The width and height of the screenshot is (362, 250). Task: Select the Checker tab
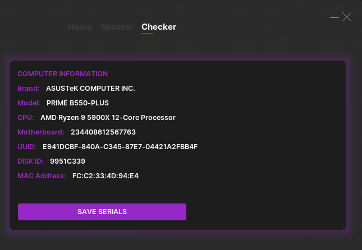point(159,27)
